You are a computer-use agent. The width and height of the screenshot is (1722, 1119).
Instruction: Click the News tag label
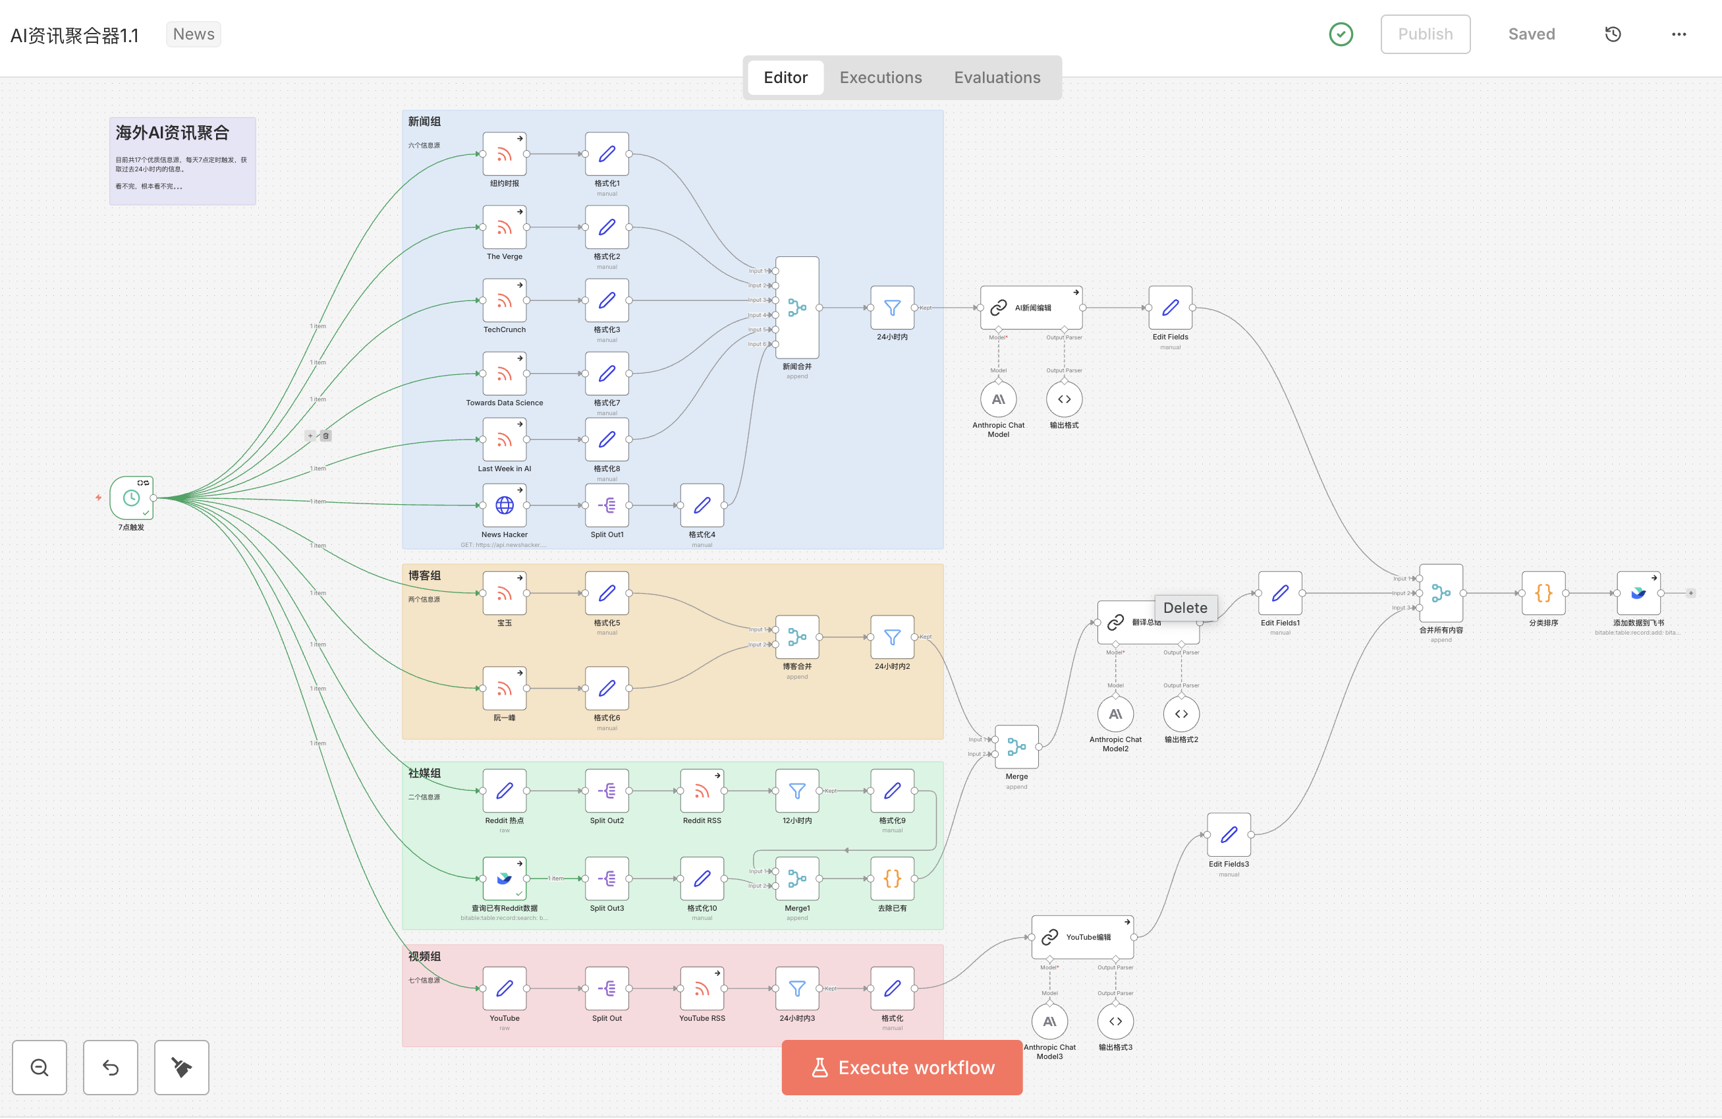click(193, 34)
